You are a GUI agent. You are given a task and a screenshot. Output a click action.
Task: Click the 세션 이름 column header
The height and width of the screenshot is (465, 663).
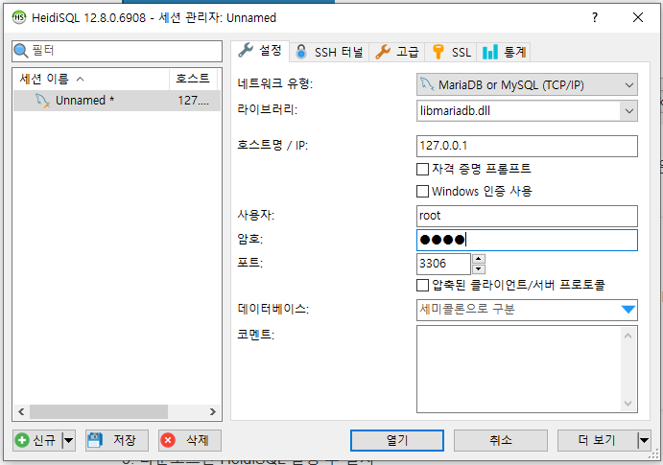(91, 79)
